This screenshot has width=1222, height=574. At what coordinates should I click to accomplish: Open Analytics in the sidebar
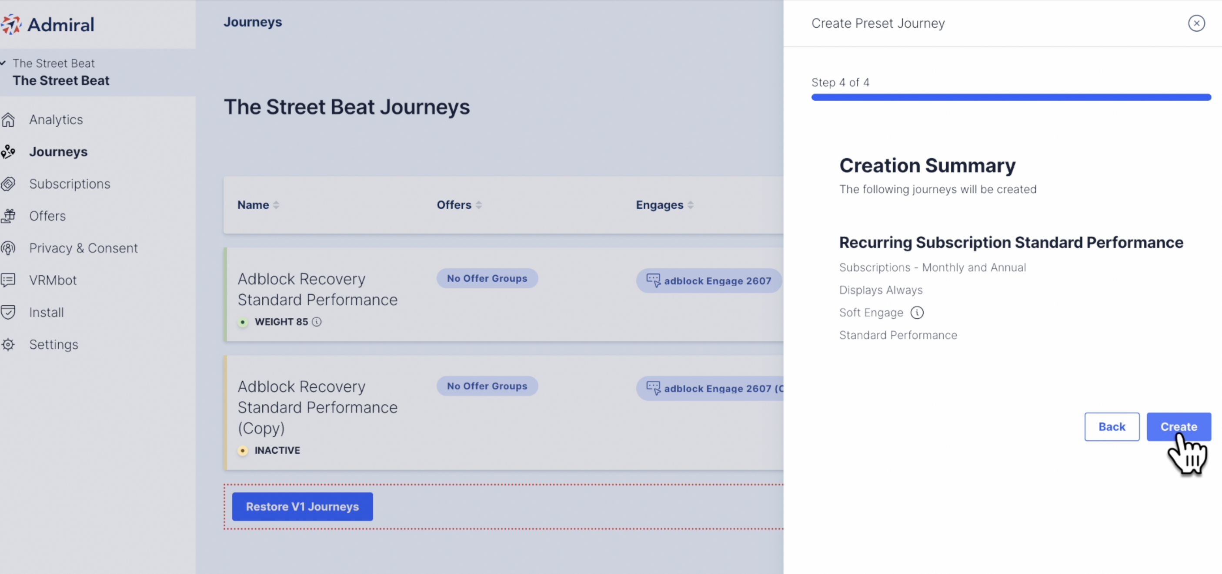[x=56, y=120]
